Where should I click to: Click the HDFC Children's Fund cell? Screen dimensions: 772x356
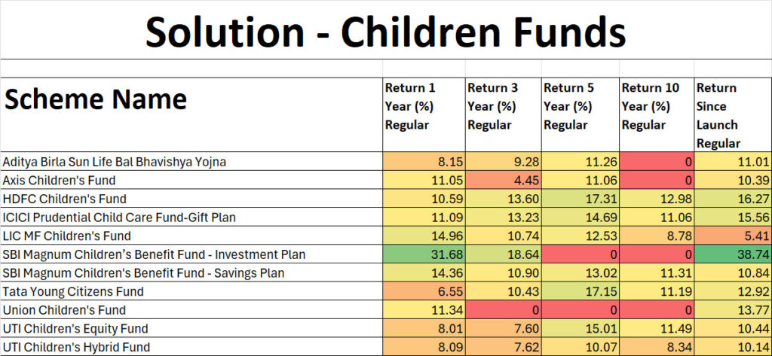(x=191, y=199)
